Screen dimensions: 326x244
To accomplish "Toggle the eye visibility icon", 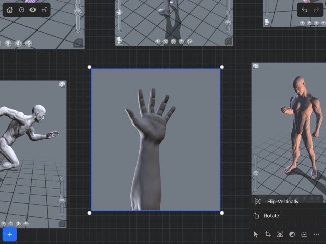I will 33,10.
